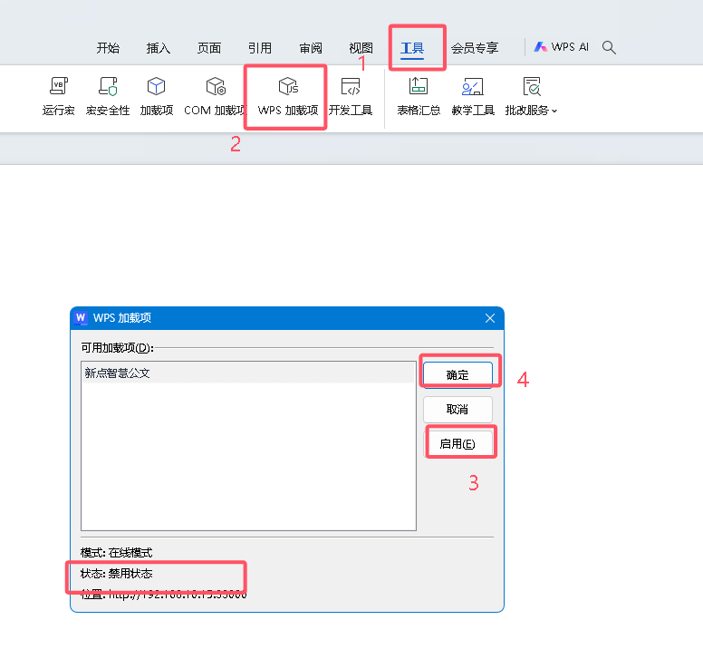Screen dimensions: 703x649
Task: Open Developer Tools (开发工具)
Action: coord(351,96)
